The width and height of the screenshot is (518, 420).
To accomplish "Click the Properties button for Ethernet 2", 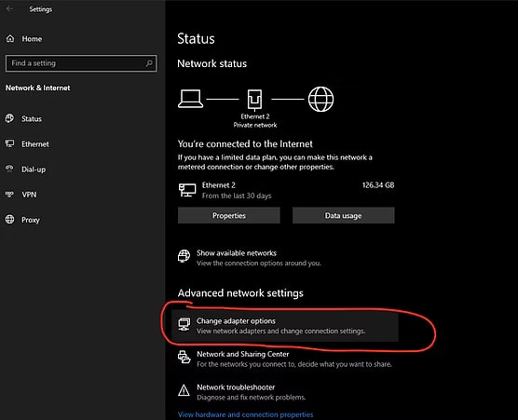I will [228, 215].
